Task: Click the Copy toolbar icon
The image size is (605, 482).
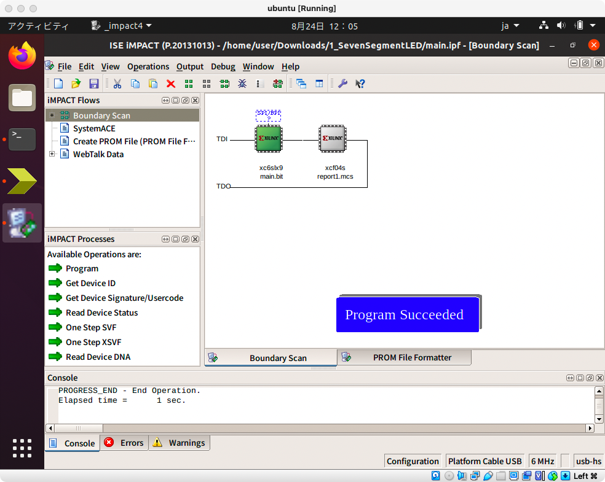Action: tap(135, 84)
